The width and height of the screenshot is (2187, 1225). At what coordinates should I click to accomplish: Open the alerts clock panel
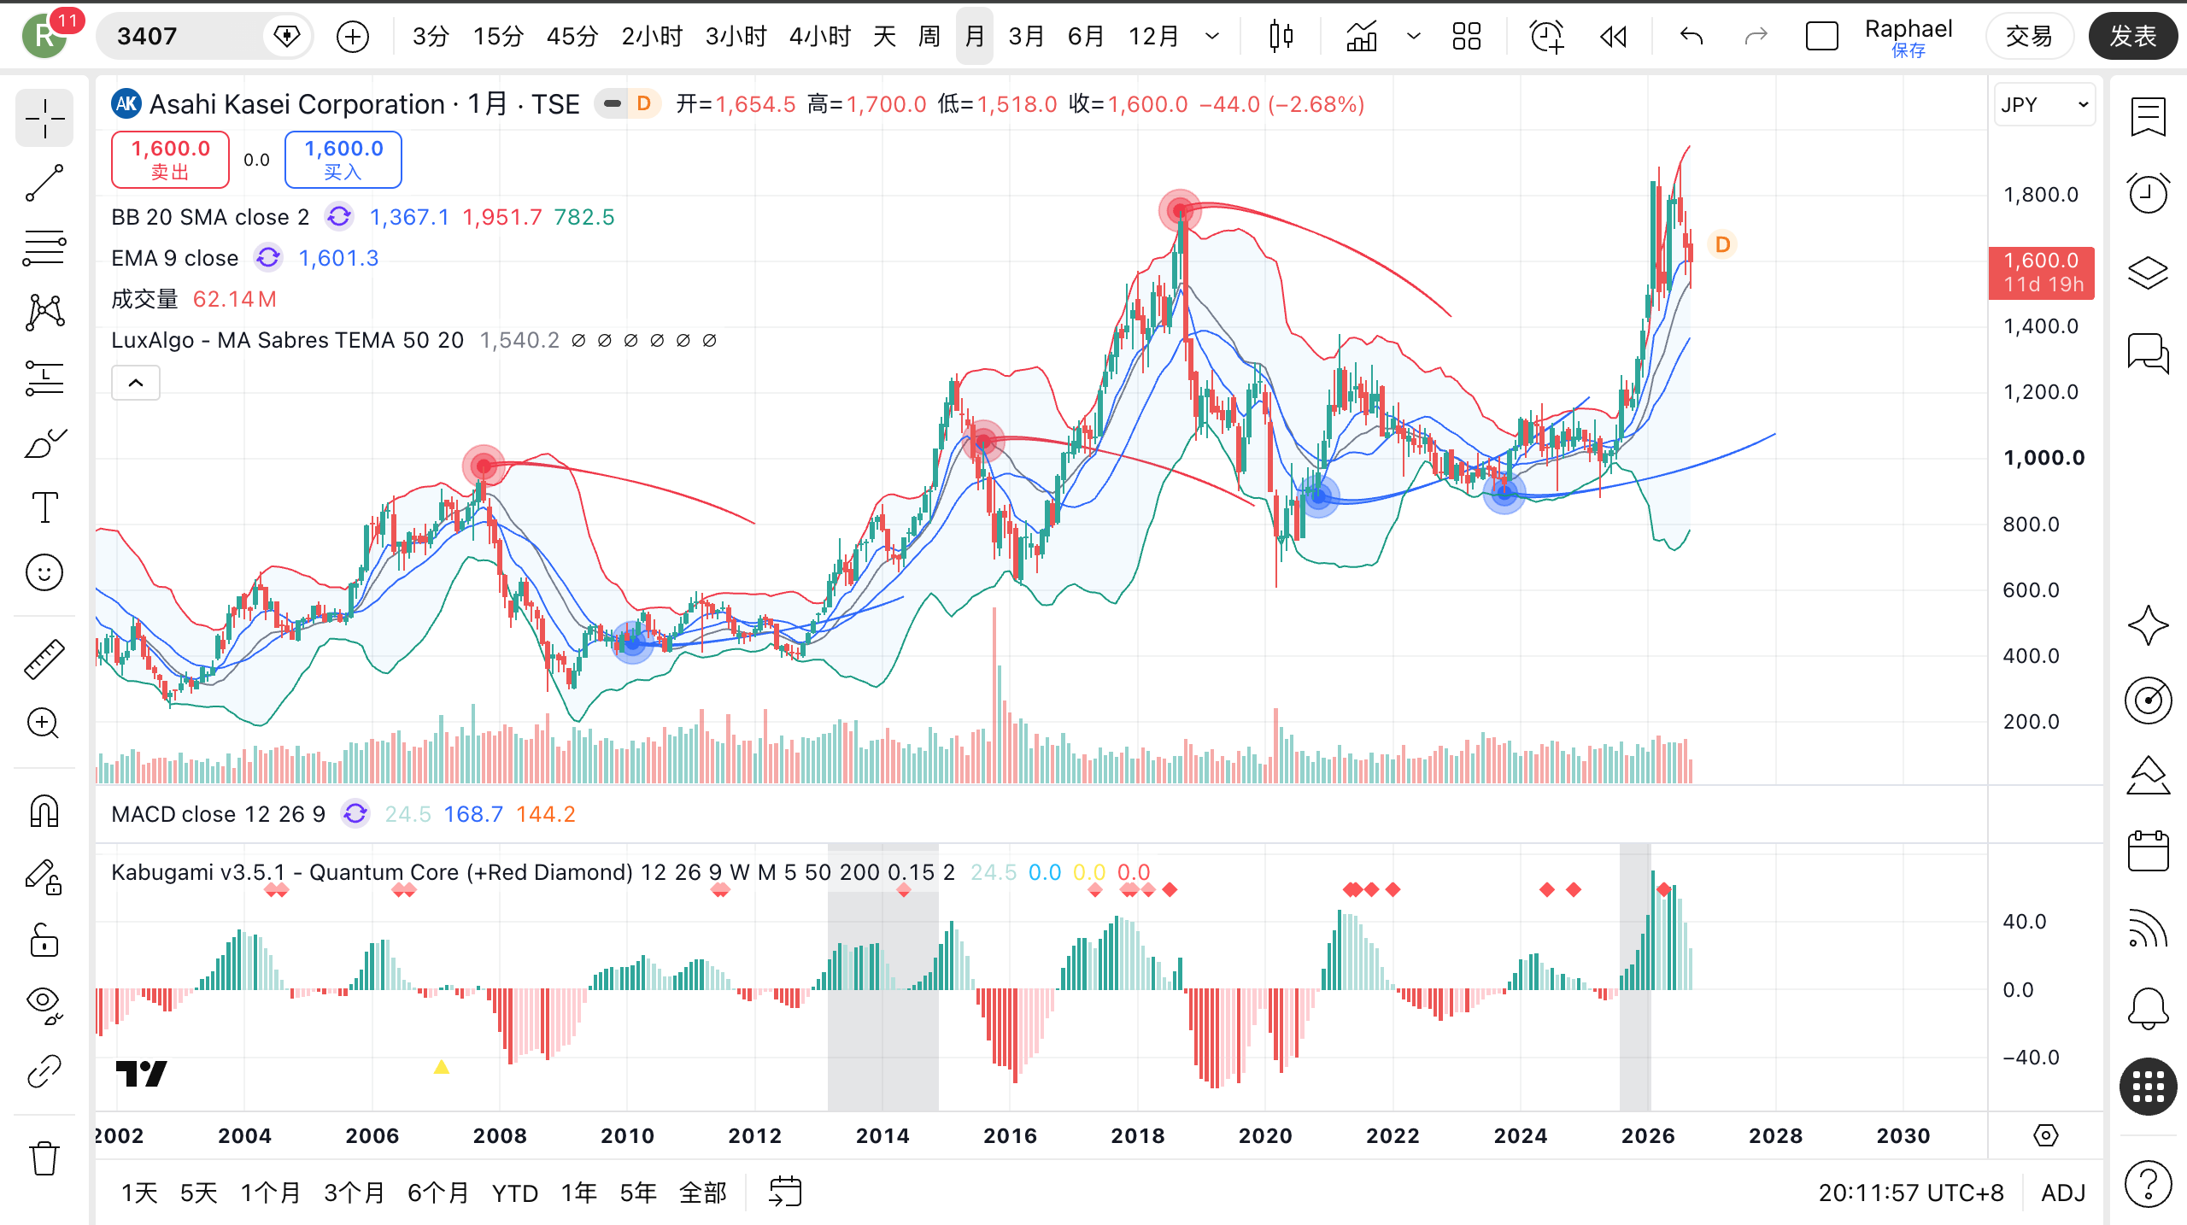pos(2148,193)
